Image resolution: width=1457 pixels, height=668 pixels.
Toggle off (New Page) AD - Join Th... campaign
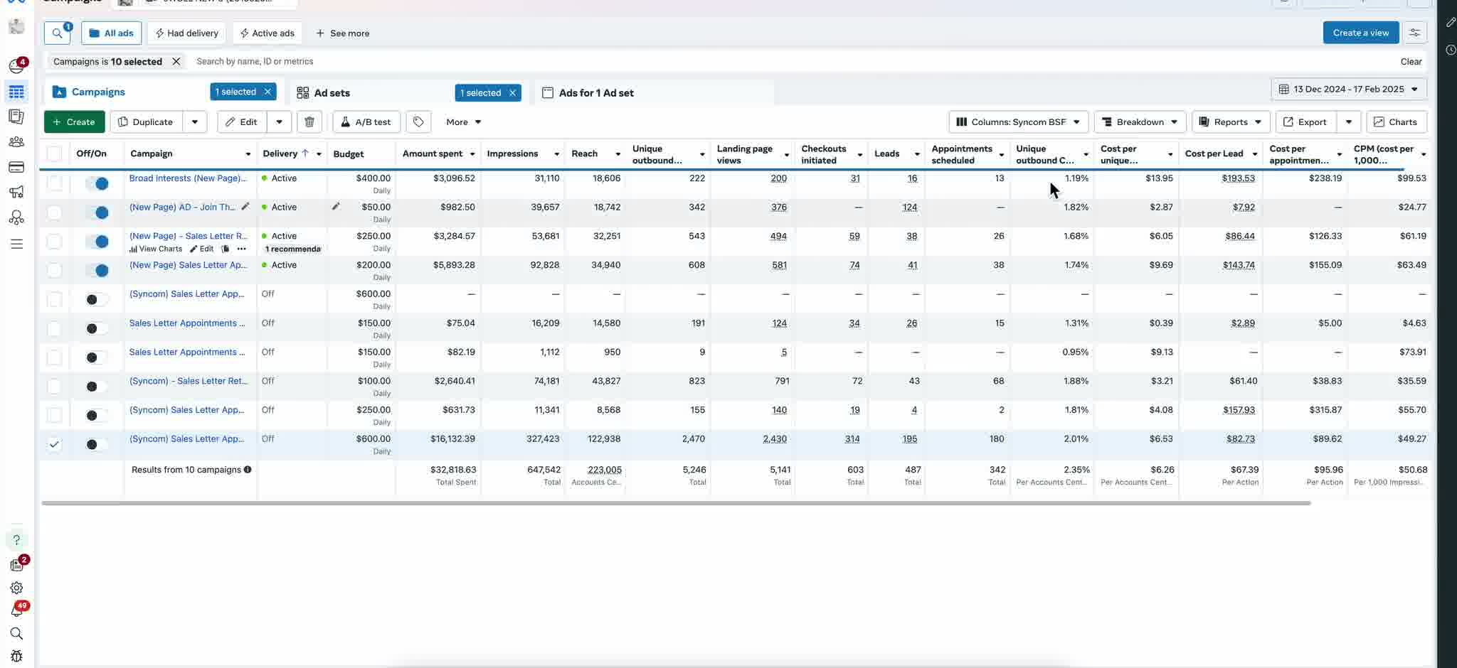[97, 212]
